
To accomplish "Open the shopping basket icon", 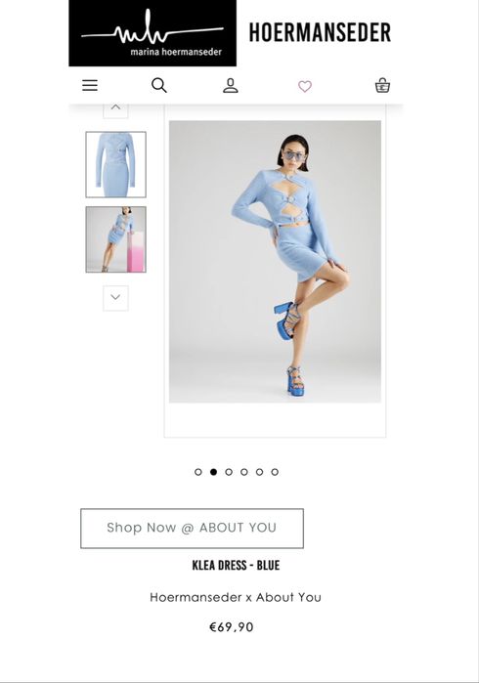I will (x=382, y=85).
